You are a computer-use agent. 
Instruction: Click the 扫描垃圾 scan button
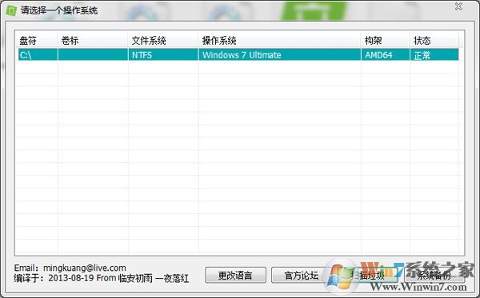[x=368, y=276]
